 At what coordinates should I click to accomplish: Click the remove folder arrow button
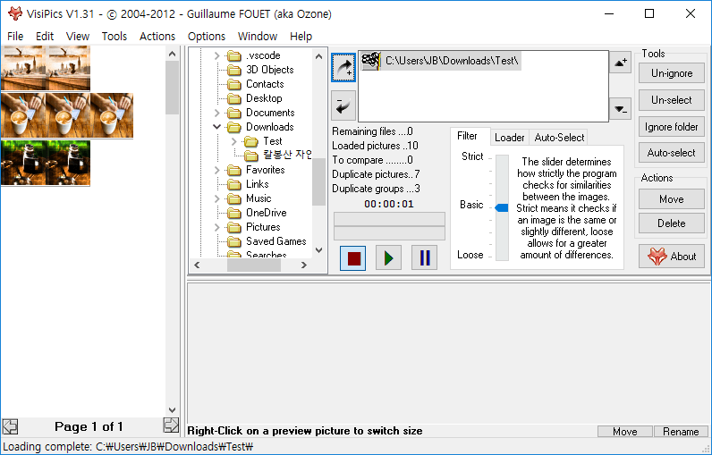click(x=343, y=105)
